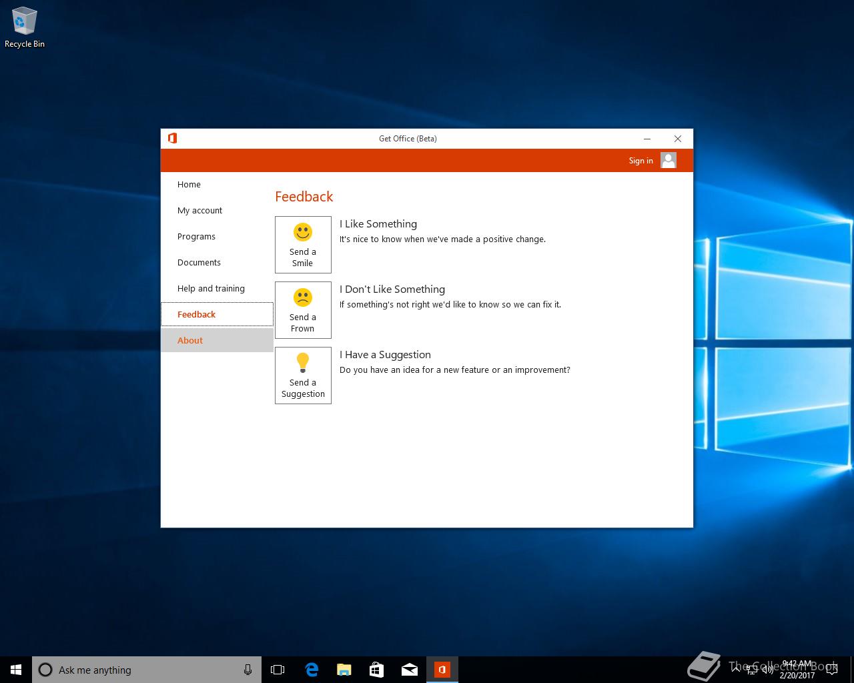
Task: Click the 'Get Office (Beta)' window title
Action: [x=408, y=139]
